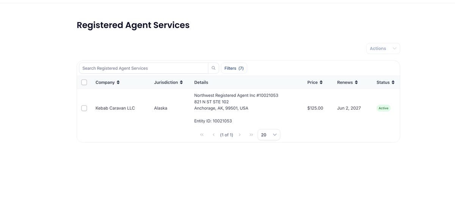Click the Entity ID: 10021053 text

coord(213,121)
